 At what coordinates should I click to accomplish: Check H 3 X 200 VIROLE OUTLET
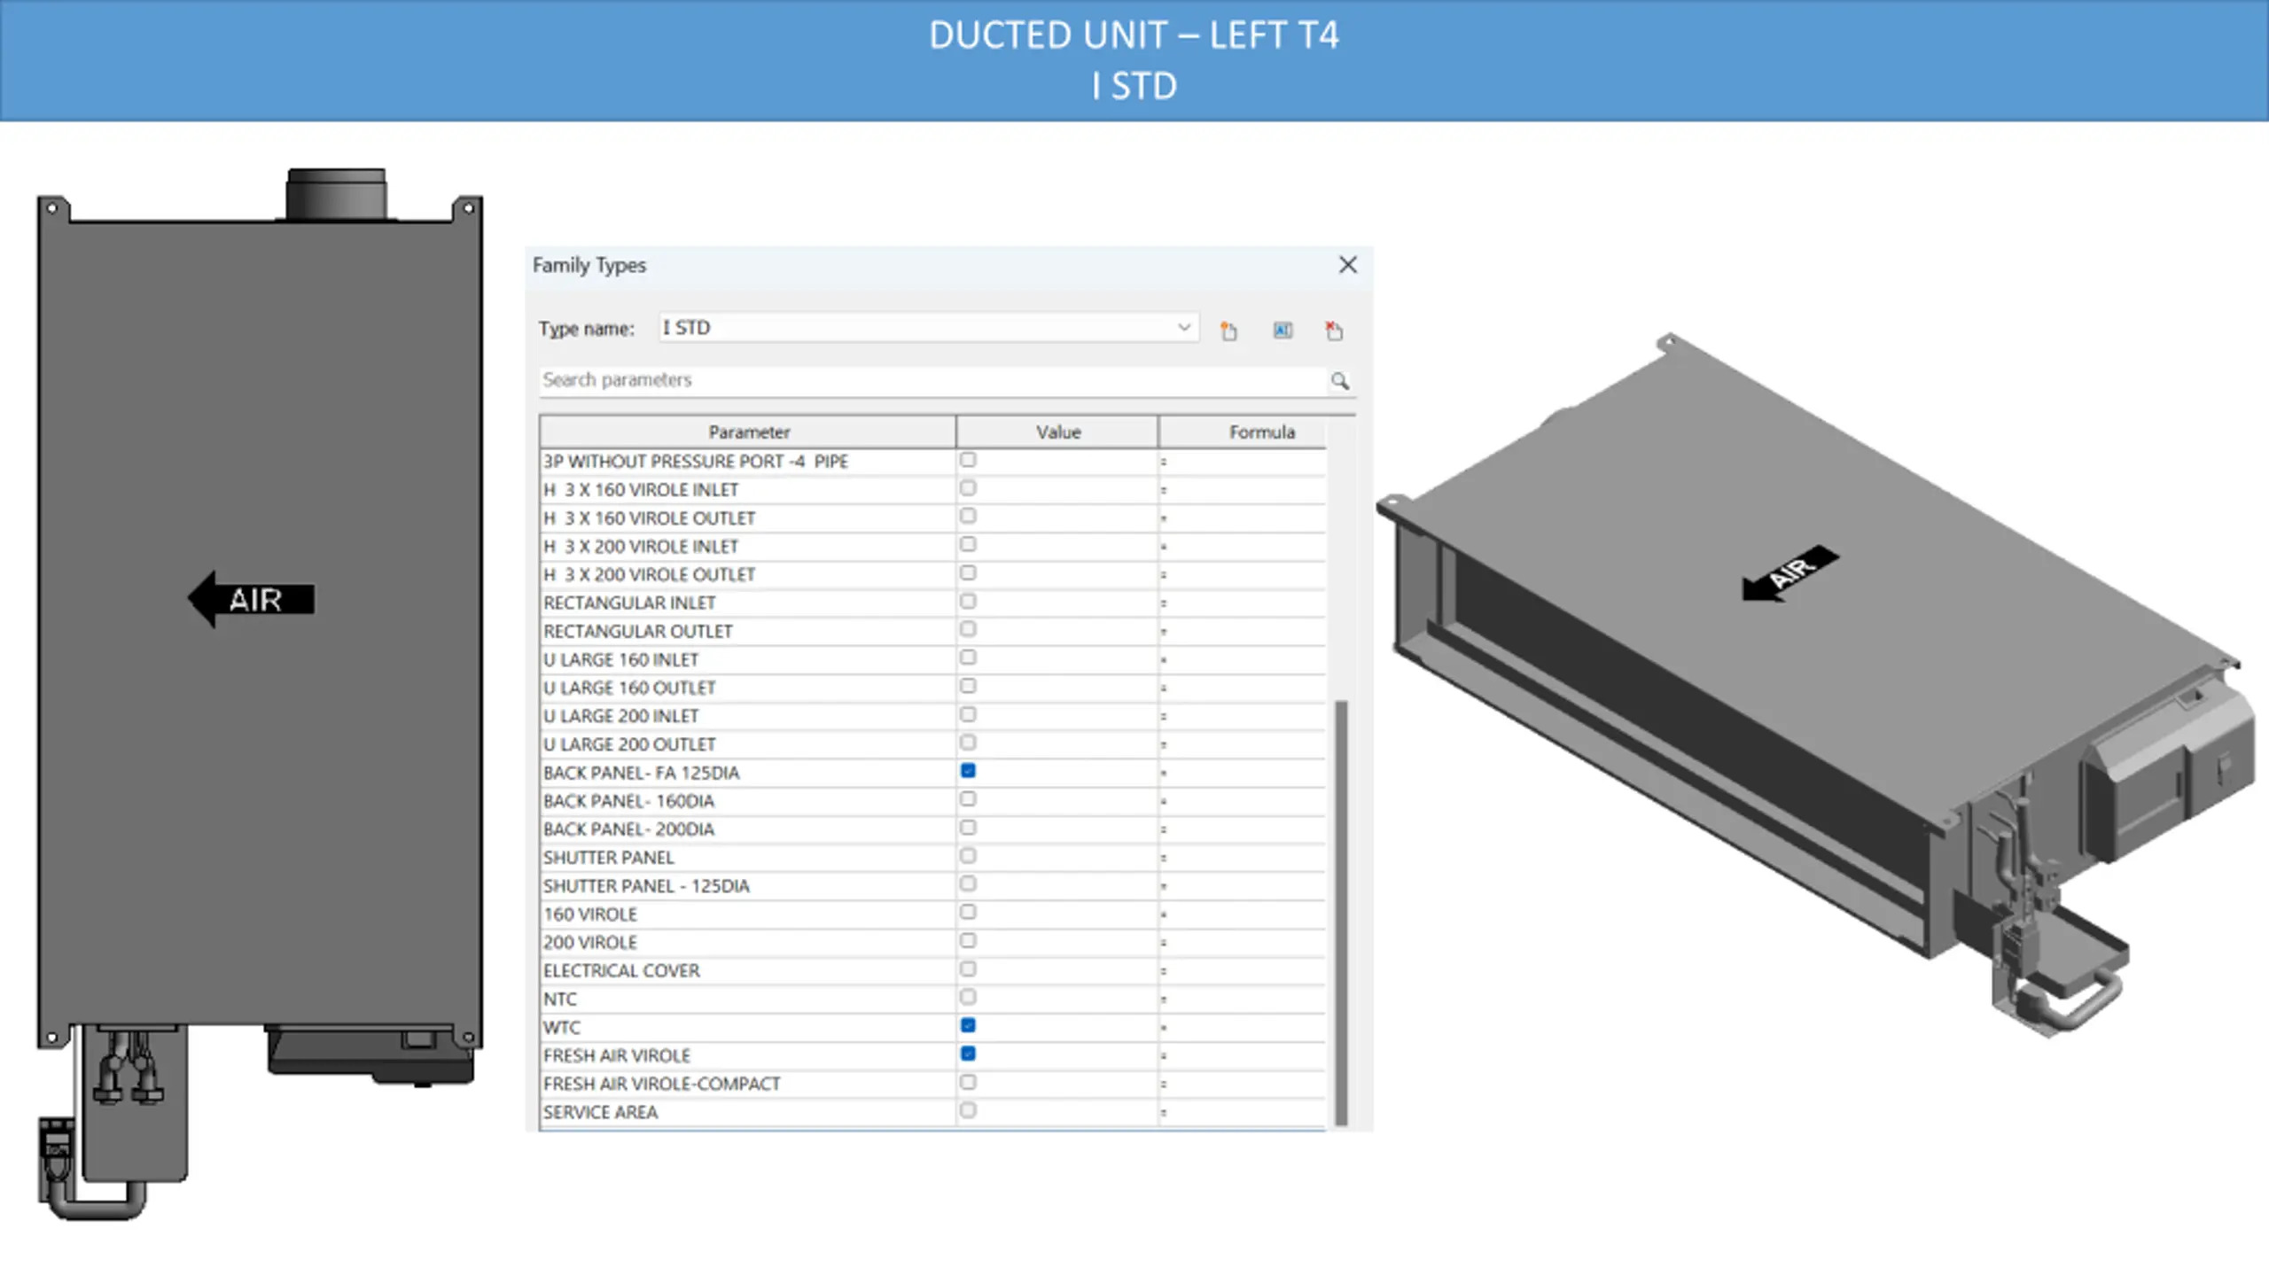pyautogui.click(x=968, y=572)
